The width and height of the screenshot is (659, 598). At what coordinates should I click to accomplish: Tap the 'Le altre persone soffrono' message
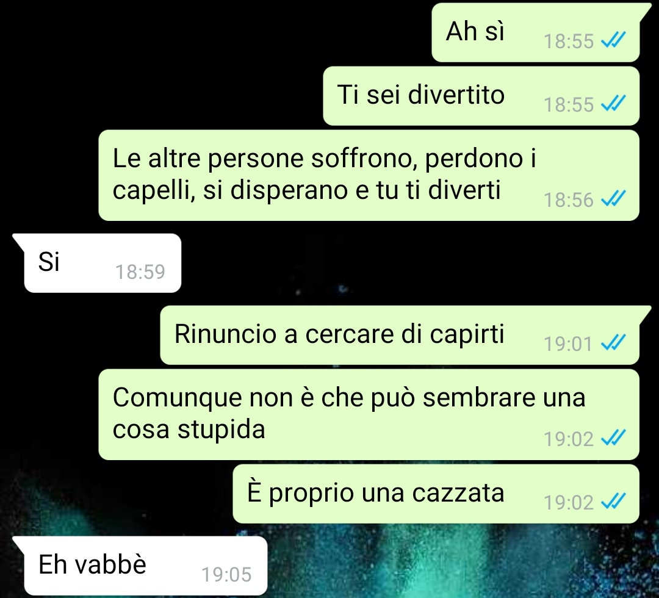369,175
